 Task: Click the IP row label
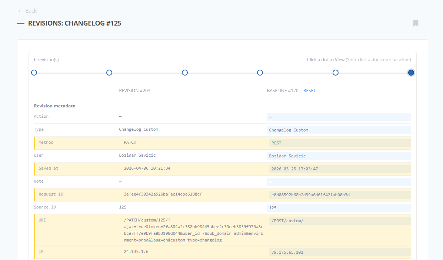[41, 251]
